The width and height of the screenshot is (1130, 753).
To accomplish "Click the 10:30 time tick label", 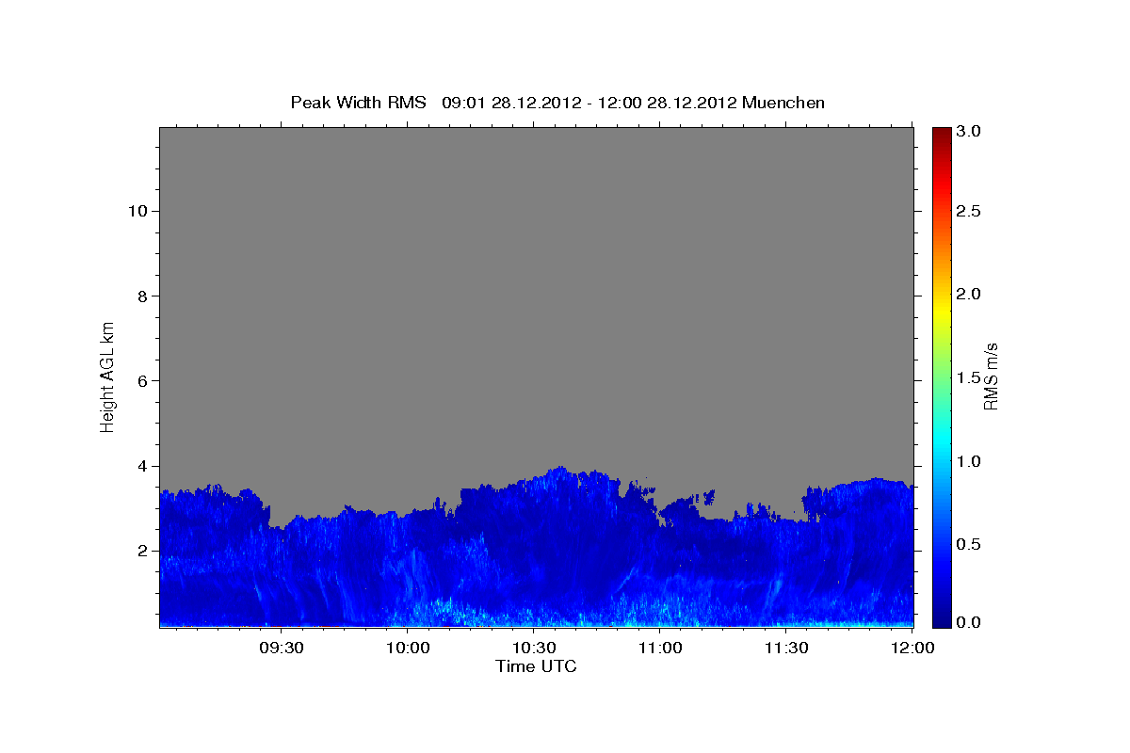I will pyautogui.click(x=534, y=649).
